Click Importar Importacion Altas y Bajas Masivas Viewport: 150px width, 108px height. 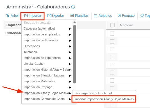pos(104,99)
